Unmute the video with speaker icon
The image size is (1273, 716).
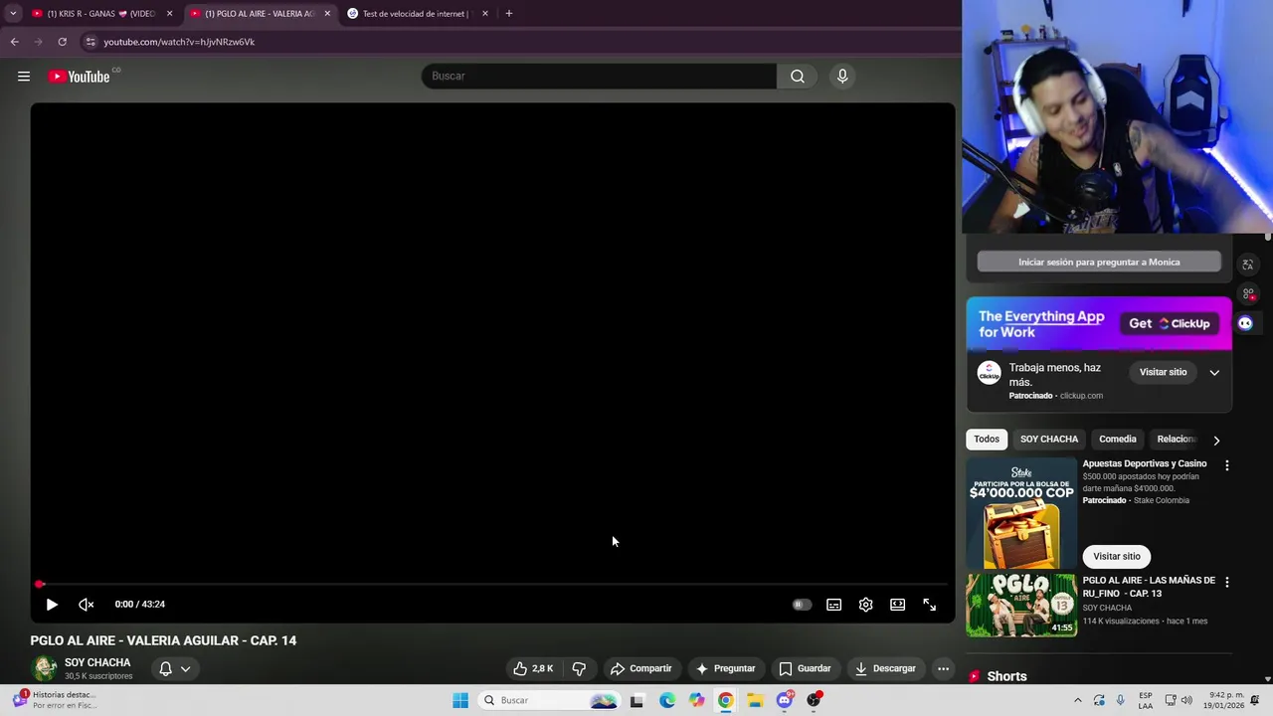coord(87,604)
